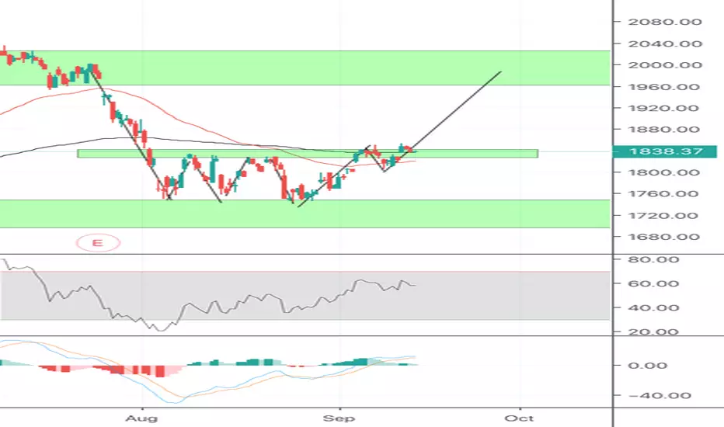The image size is (724, 427).
Task: Click the Oct date label on time axis
Action: pos(519,418)
